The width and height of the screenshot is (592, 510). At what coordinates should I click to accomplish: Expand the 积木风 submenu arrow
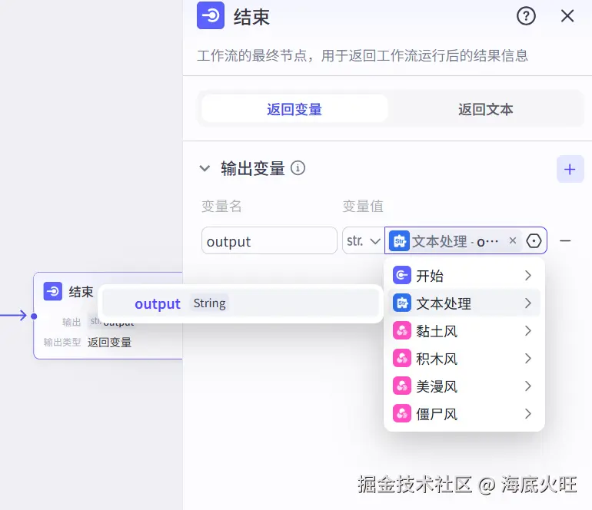(x=528, y=359)
